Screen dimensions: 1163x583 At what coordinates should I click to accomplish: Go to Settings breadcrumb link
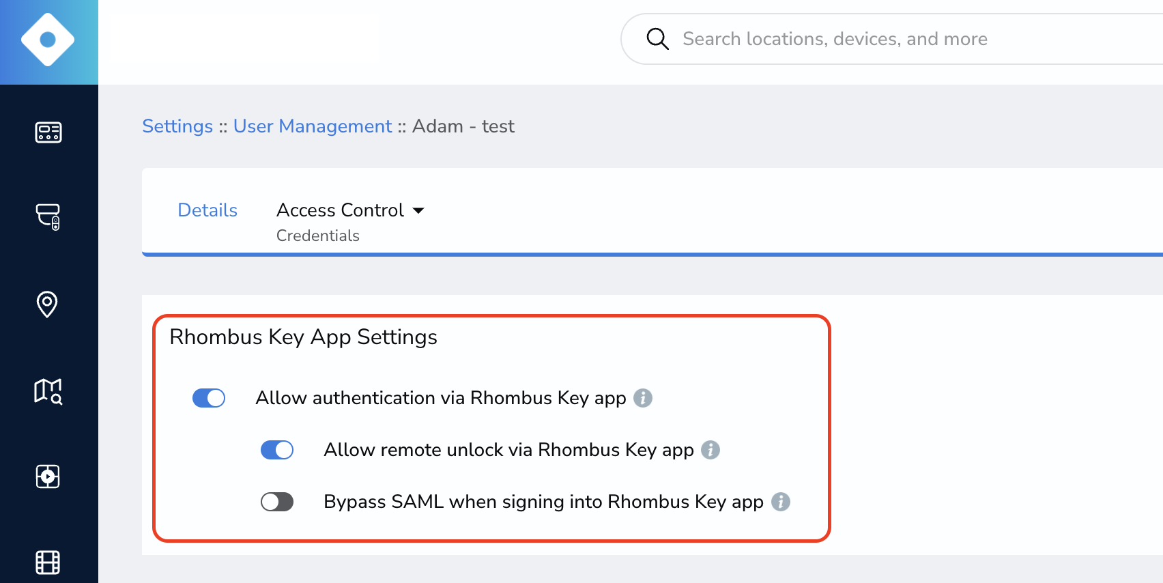pos(177,126)
